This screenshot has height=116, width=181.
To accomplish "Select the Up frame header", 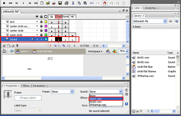I will pyautogui.click(x=52, y=17).
